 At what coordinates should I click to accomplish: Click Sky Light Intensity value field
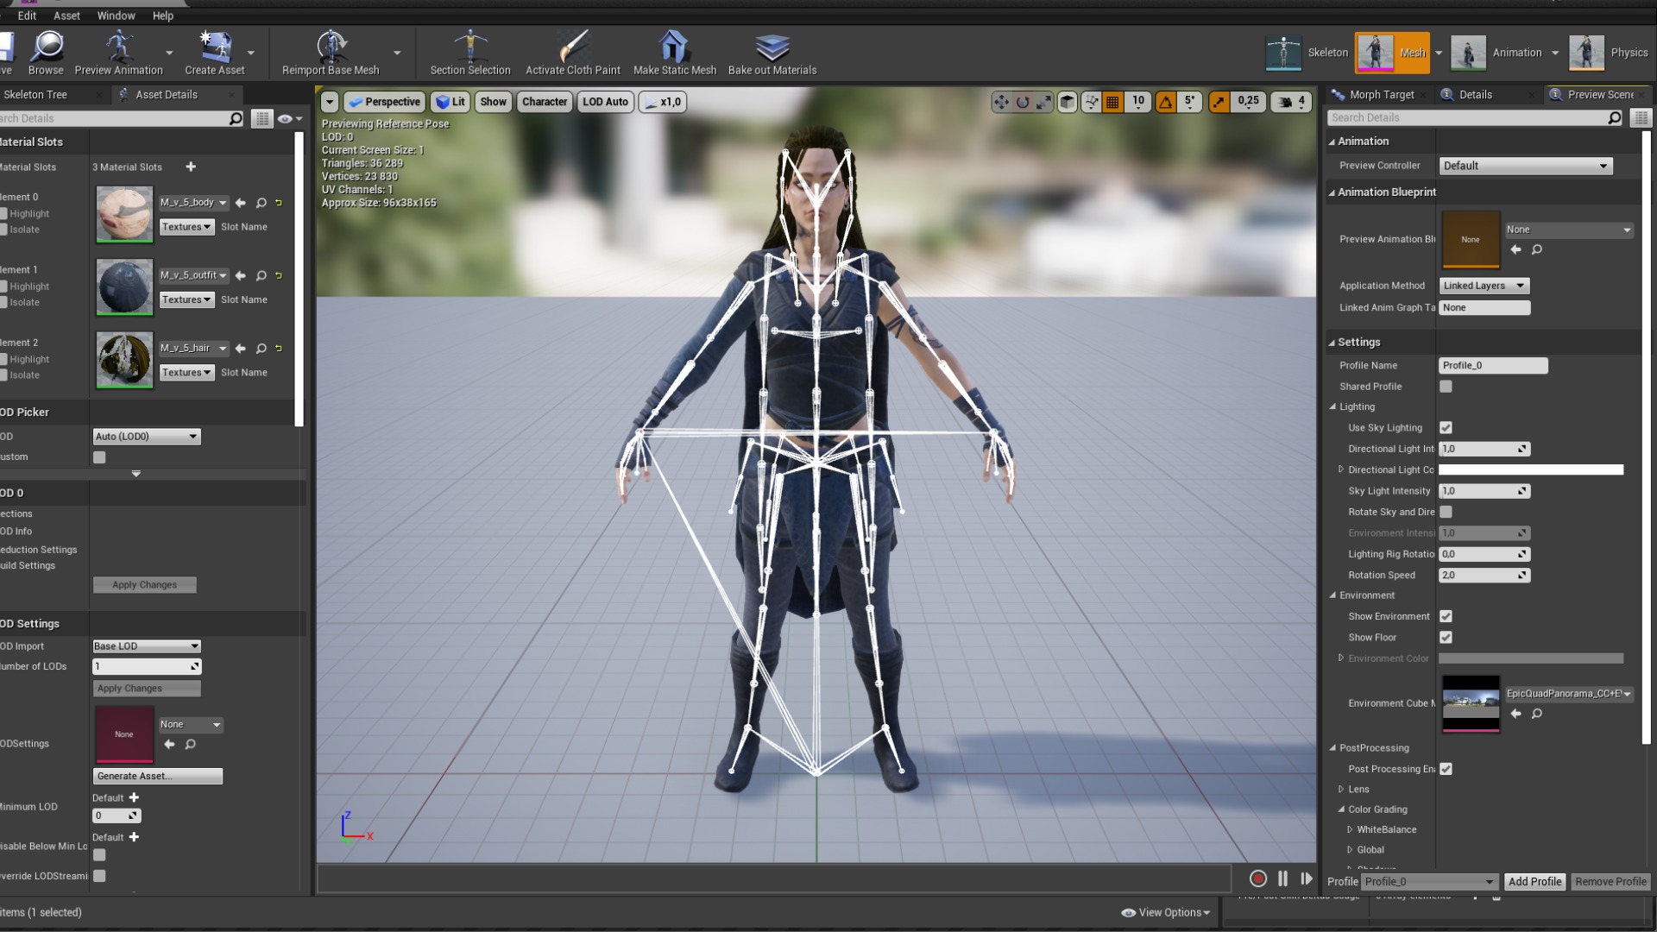pyautogui.click(x=1484, y=491)
